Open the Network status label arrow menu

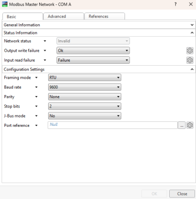tap(45, 41)
